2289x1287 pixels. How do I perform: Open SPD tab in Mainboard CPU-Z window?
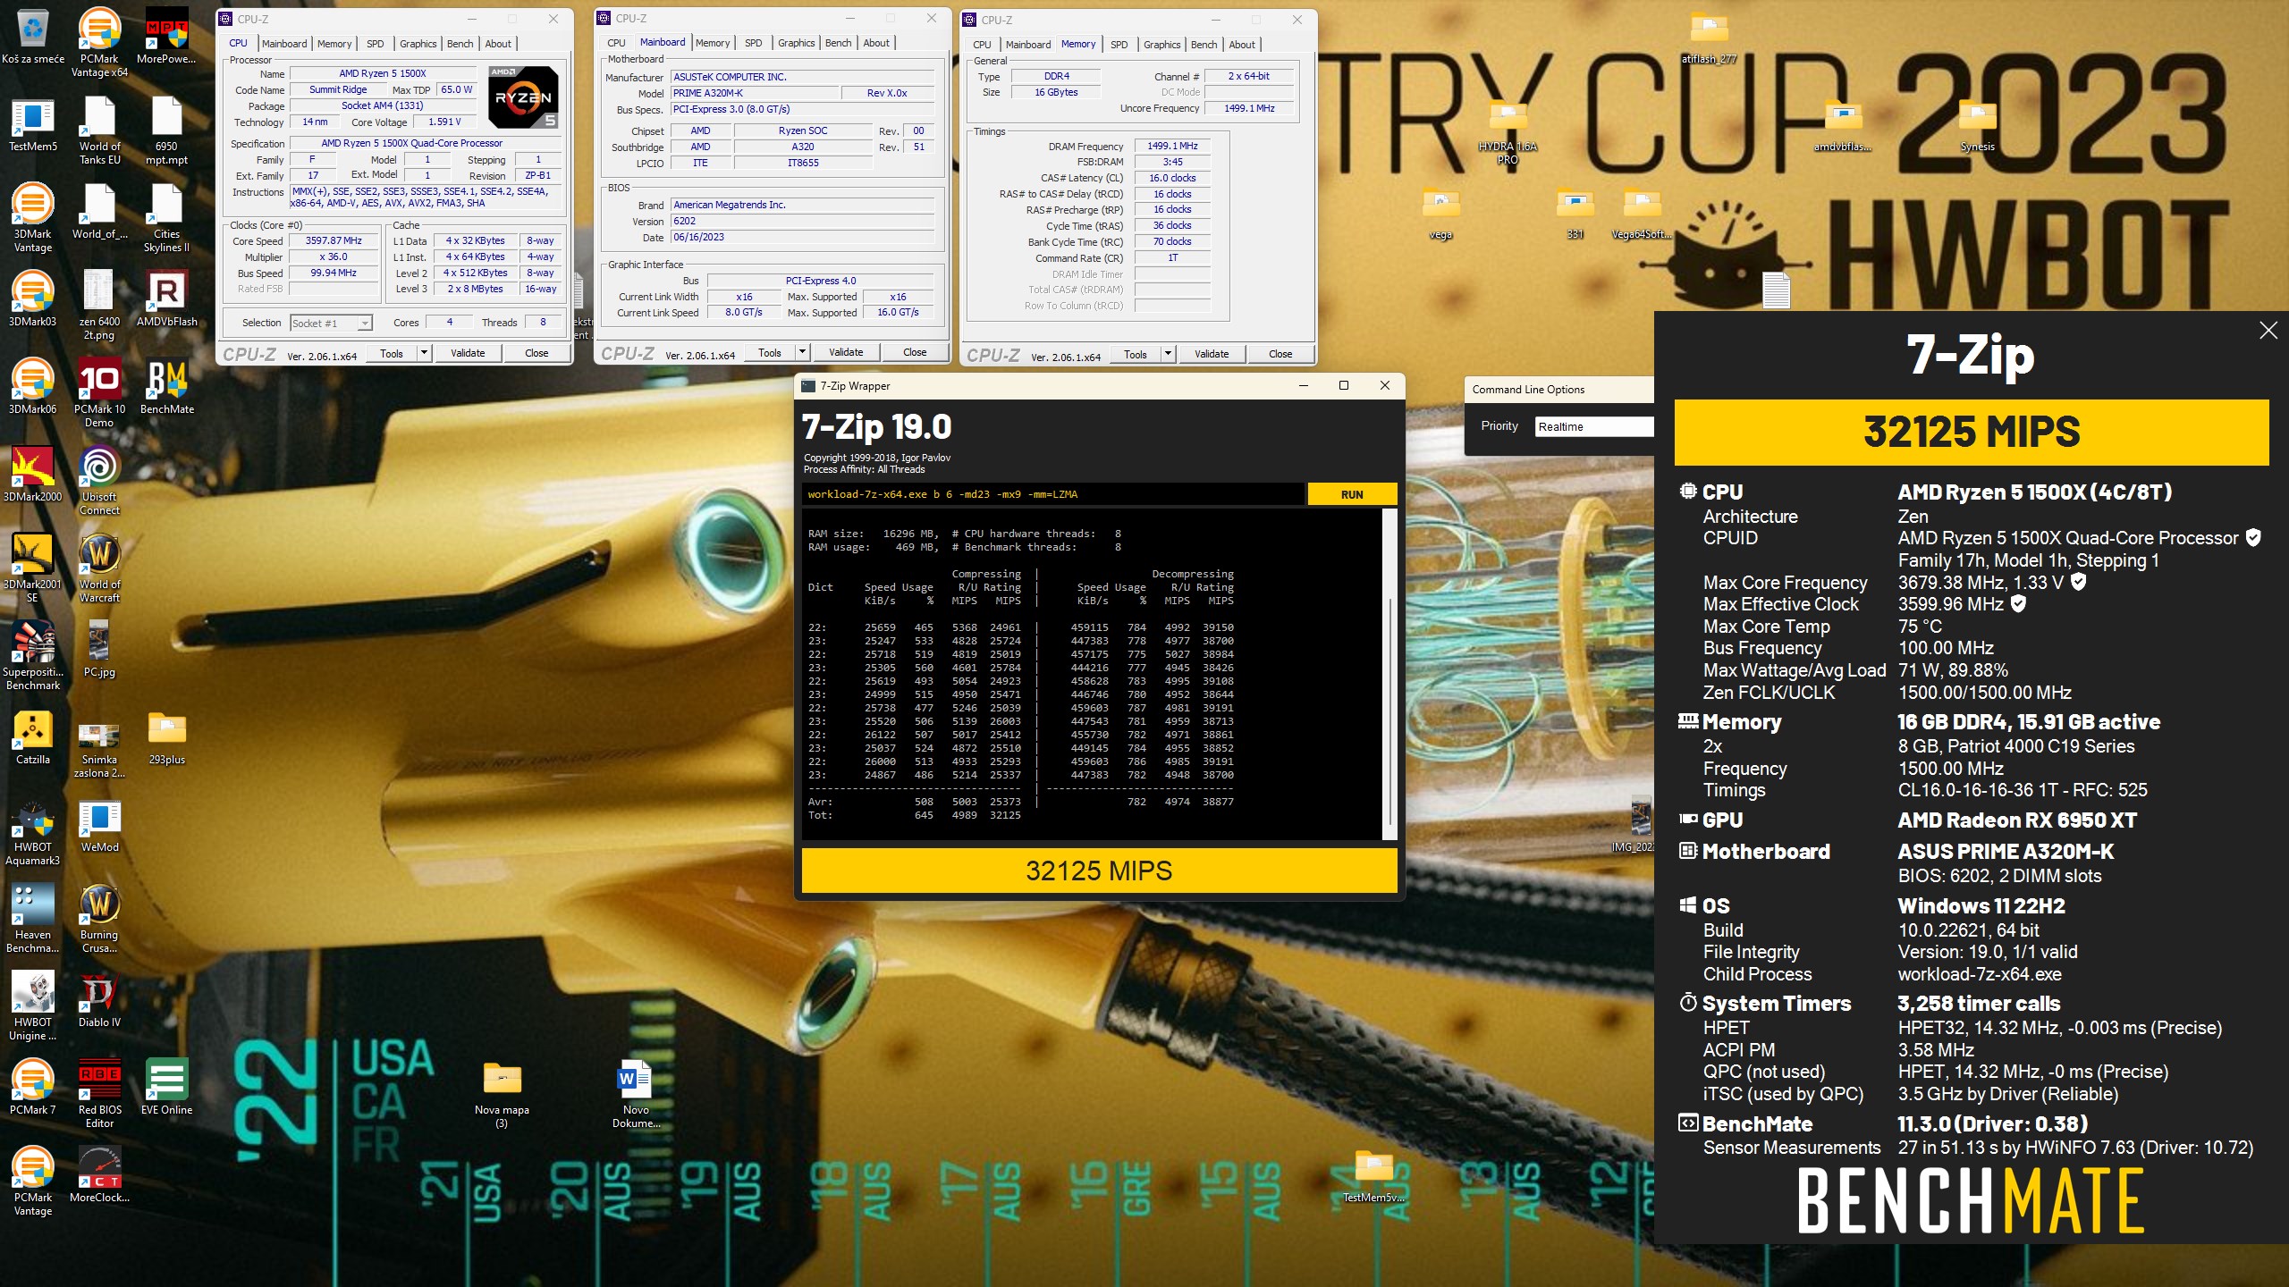coord(754,43)
